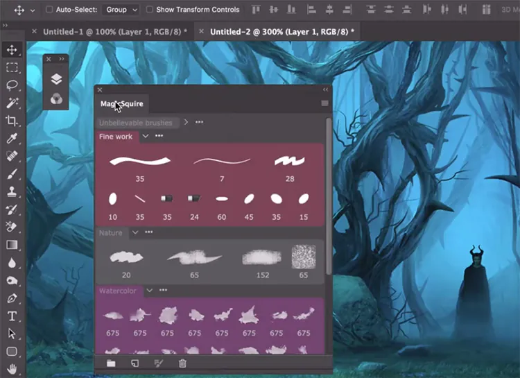The image size is (520, 378).
Task: Click the MagicSquire panel vertical scrollbar
Action: 329,196
